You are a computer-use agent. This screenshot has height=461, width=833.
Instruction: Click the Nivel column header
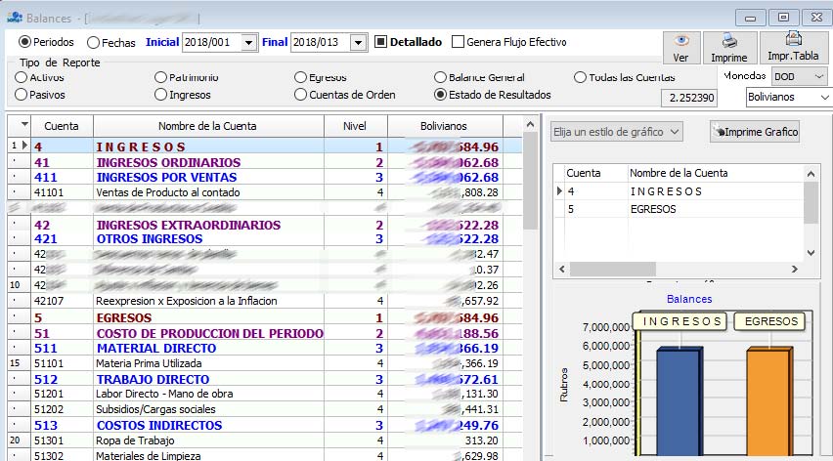355,126
